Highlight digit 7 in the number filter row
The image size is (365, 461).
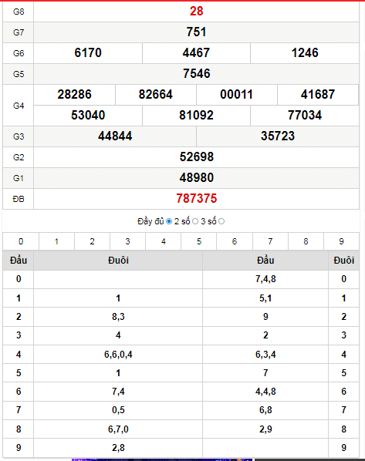pyautogui.click(x=270, y=241)
